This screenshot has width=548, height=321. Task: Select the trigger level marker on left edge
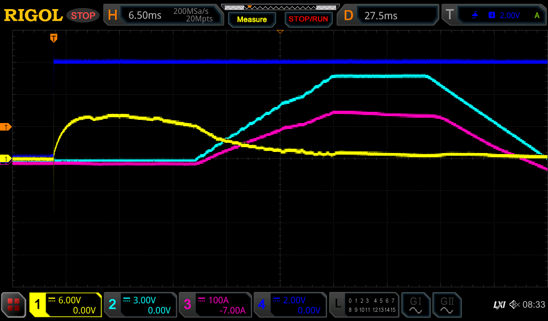tap(6, 127)
